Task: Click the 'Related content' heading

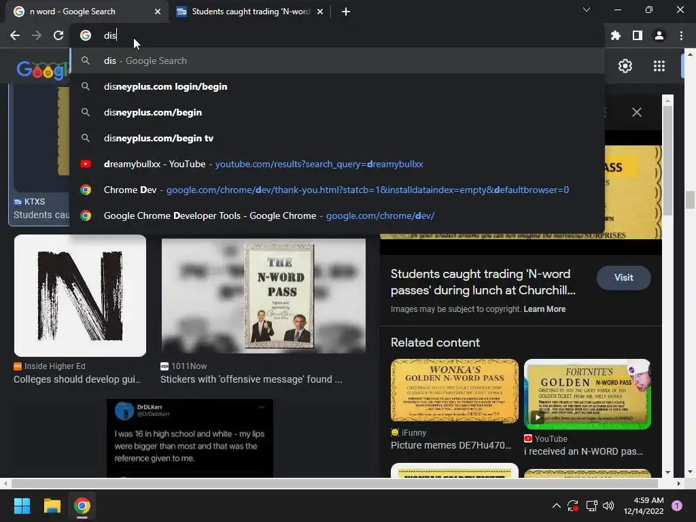Action: coord(435,343)
